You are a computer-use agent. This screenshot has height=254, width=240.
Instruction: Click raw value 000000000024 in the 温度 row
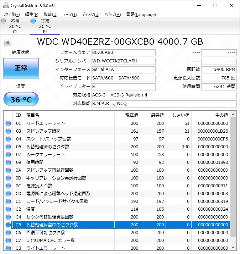coord(213,209)
